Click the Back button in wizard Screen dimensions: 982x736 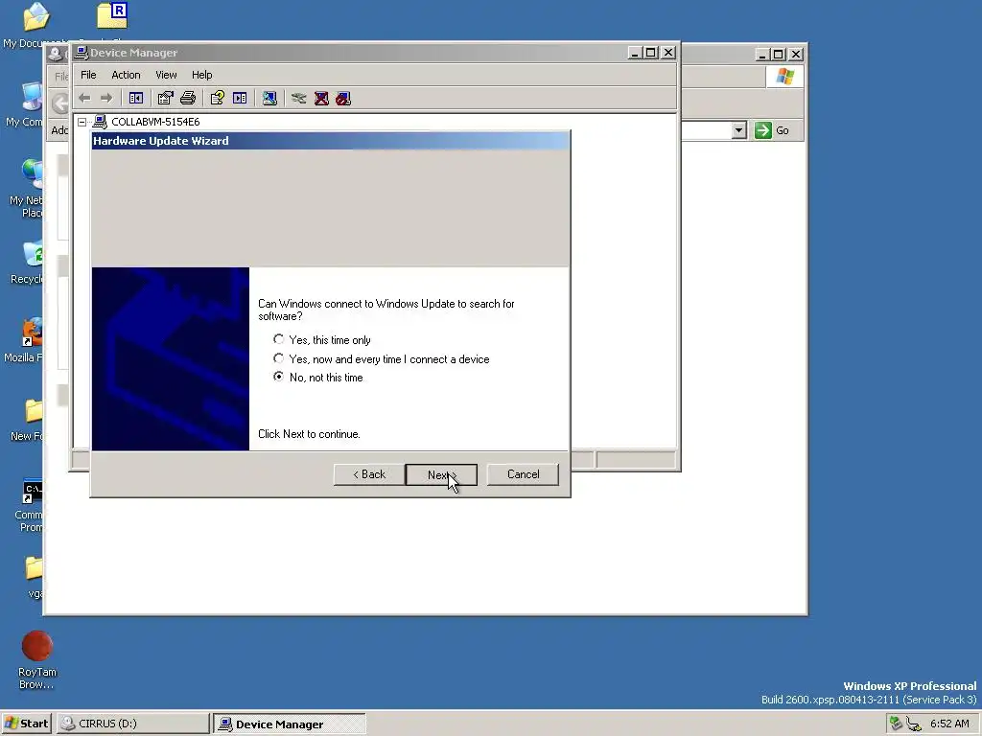click(369, 474)
